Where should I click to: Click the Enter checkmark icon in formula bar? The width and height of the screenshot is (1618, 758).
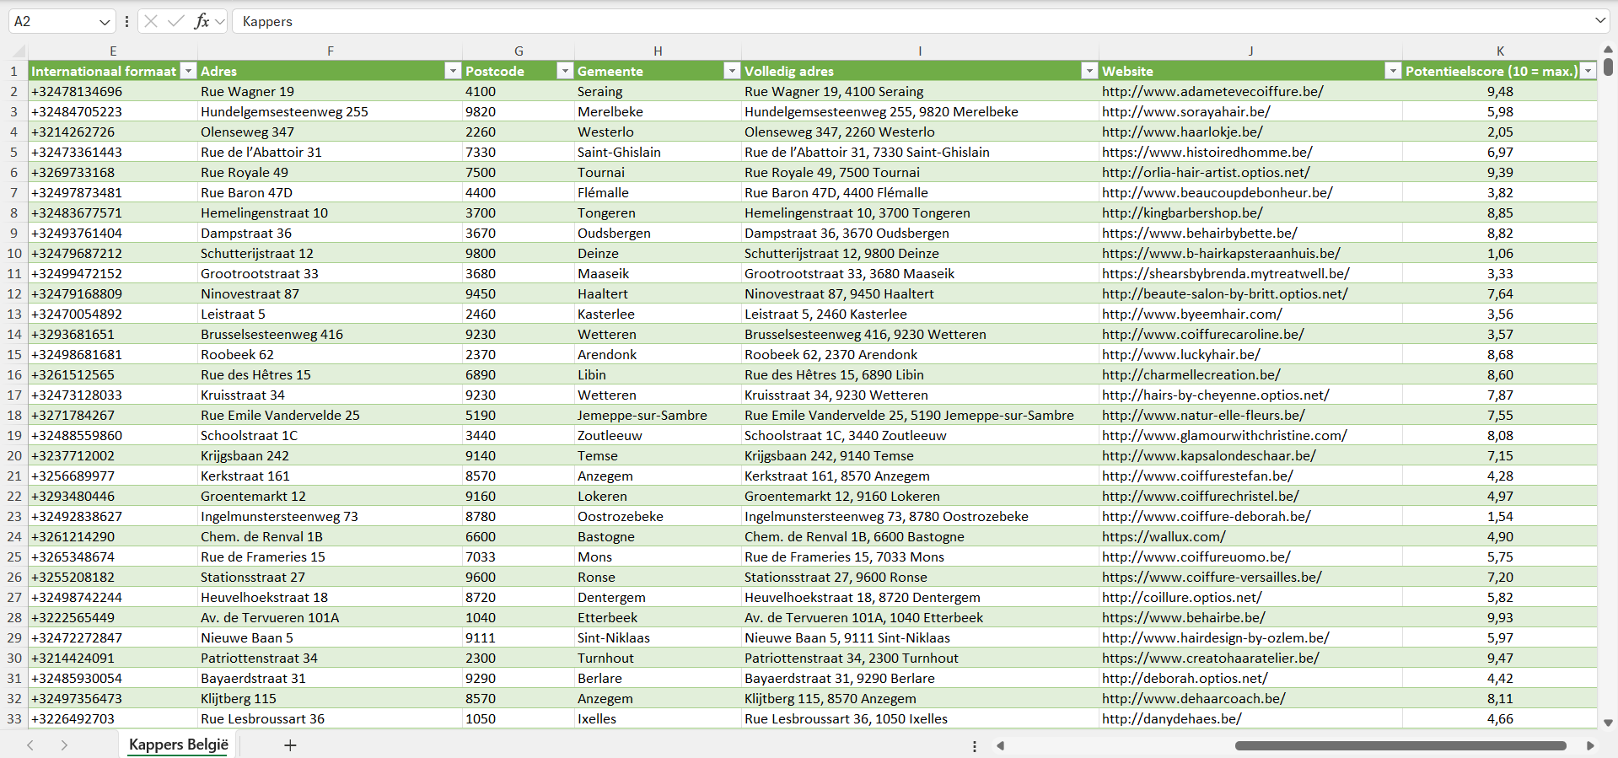pyautogui.click(x=175, y=21)
